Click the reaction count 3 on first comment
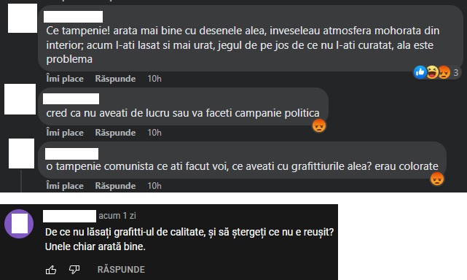This screenshot has width=467, height=280. pos(455,72)
